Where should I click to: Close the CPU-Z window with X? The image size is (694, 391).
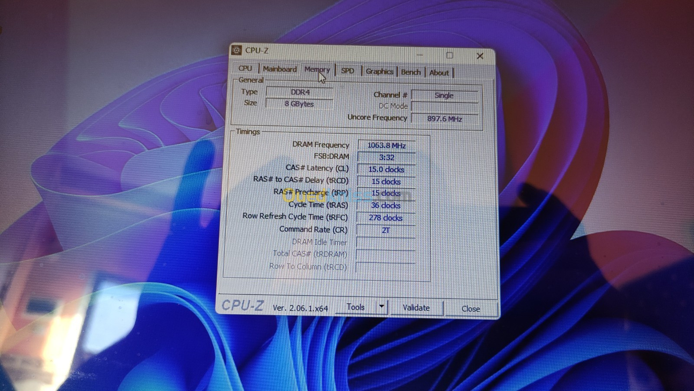[480, 56]
